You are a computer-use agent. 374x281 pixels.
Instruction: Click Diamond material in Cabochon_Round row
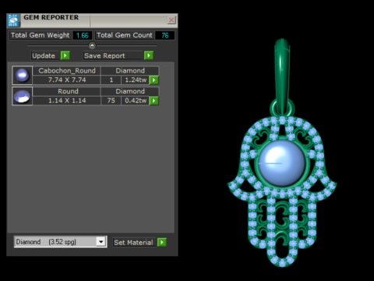click(130, 71)
